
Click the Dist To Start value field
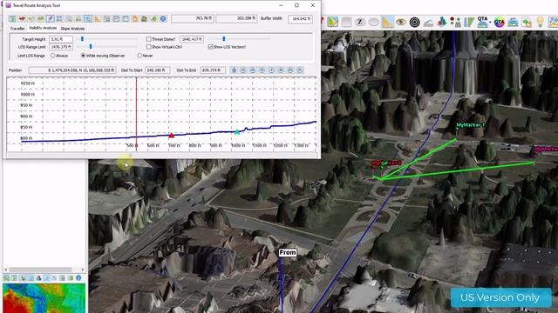[x=157, y=70]
